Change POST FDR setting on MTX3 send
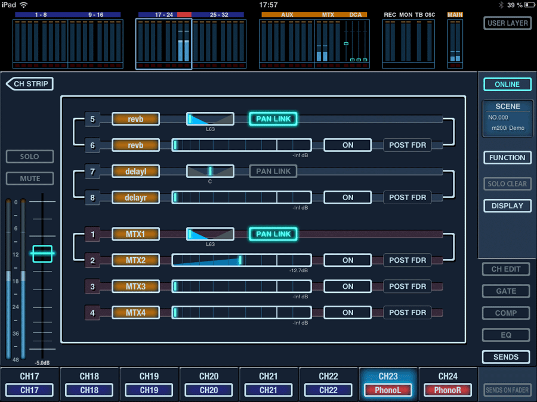 click(x=408, y=286)
